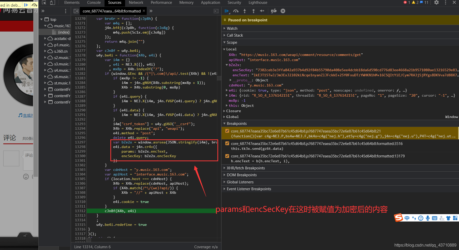Close the DevTools panel
This screenshot has height=250, width=459.
tap(454, 3)
